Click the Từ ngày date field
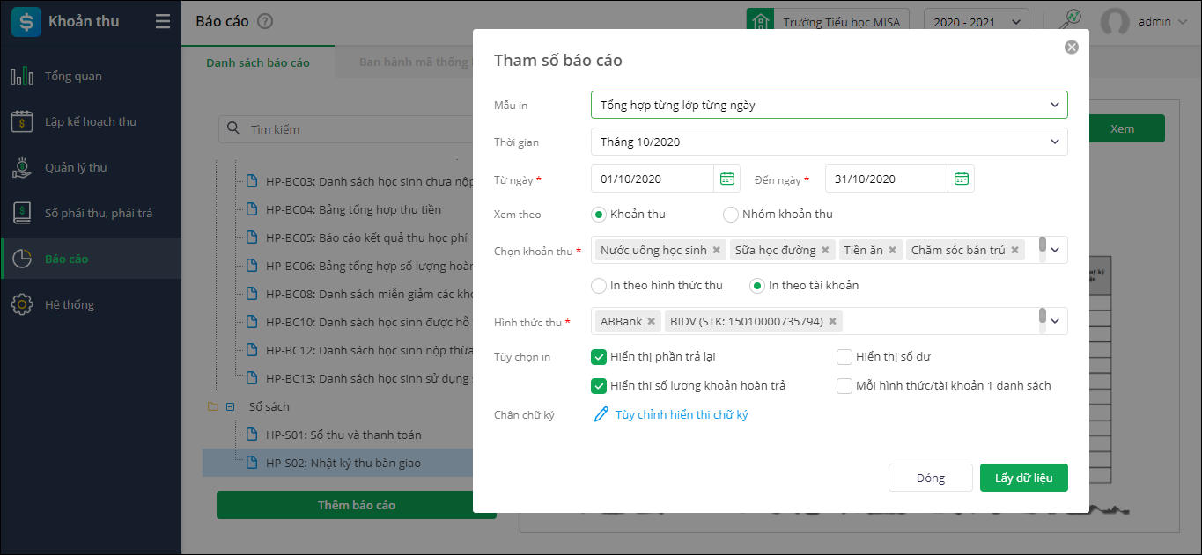This screenshot has width=1202, height=555. tap(653, 179)
